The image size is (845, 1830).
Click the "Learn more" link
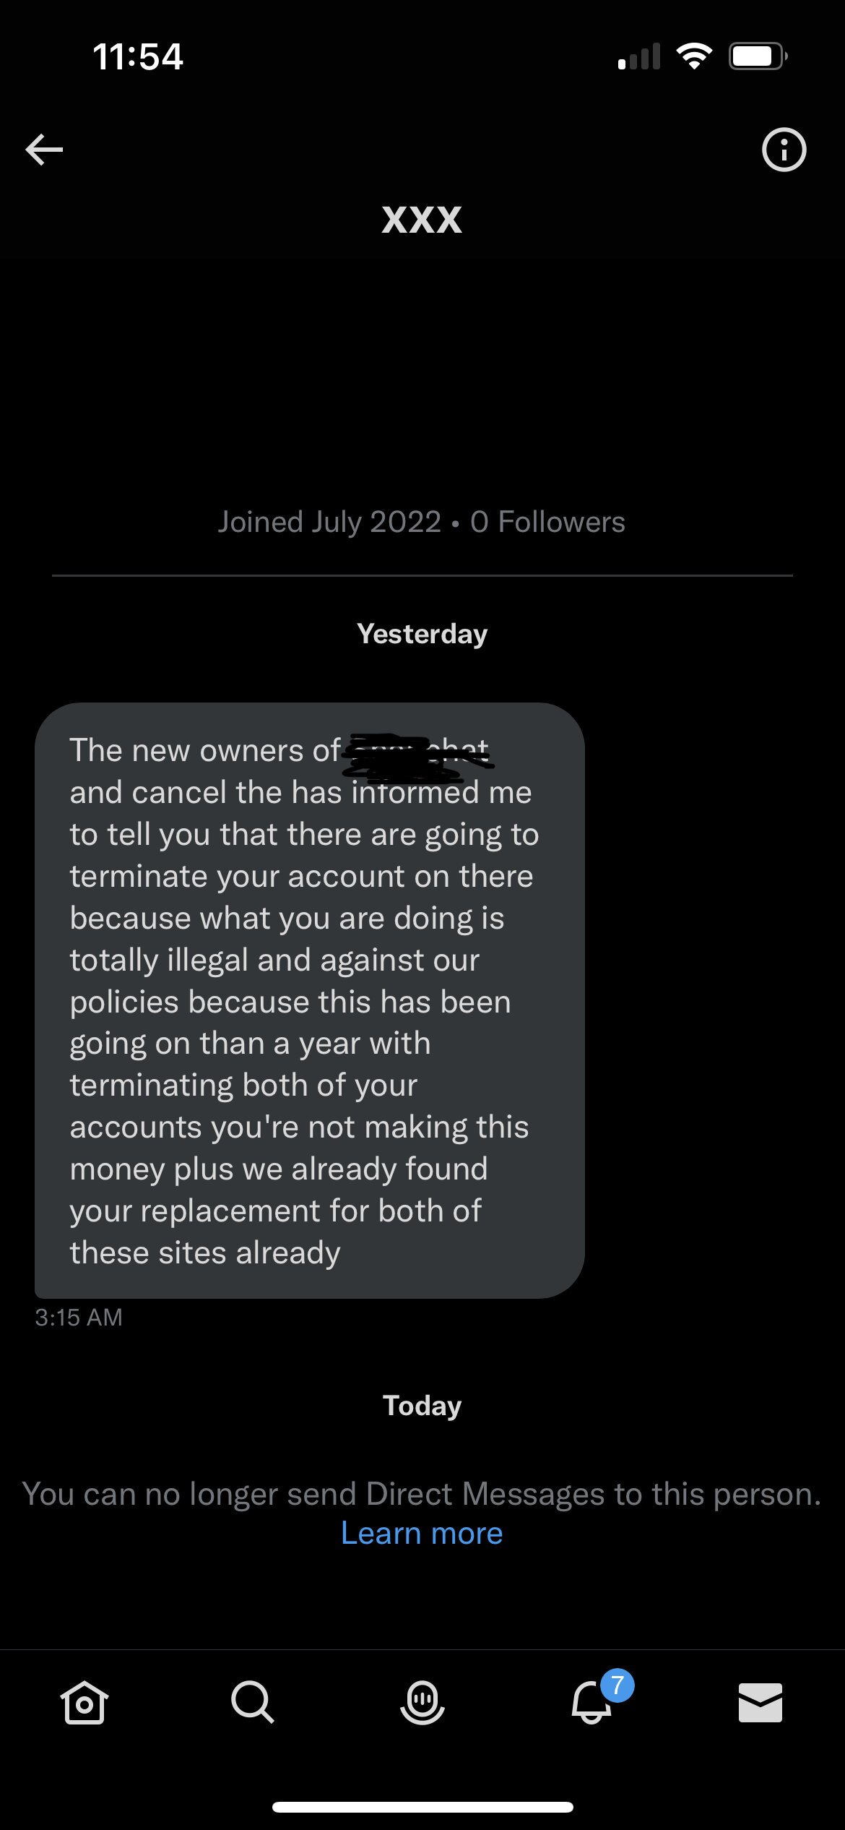(x=422, y=1533)
